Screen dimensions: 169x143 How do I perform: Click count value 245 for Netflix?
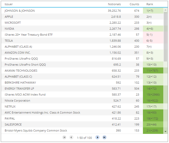137,107
